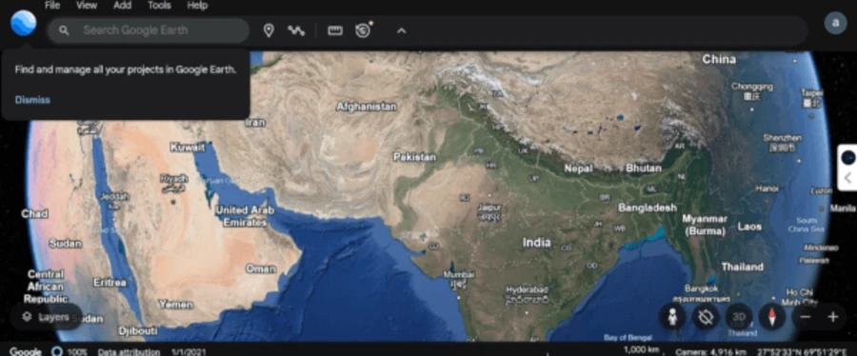
Task: Click the India country label
Action: [x=537, y=243]
